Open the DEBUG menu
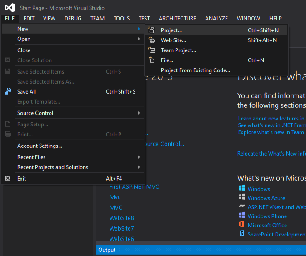This screenshot has height=256, width=306. [x=73, y=19]
